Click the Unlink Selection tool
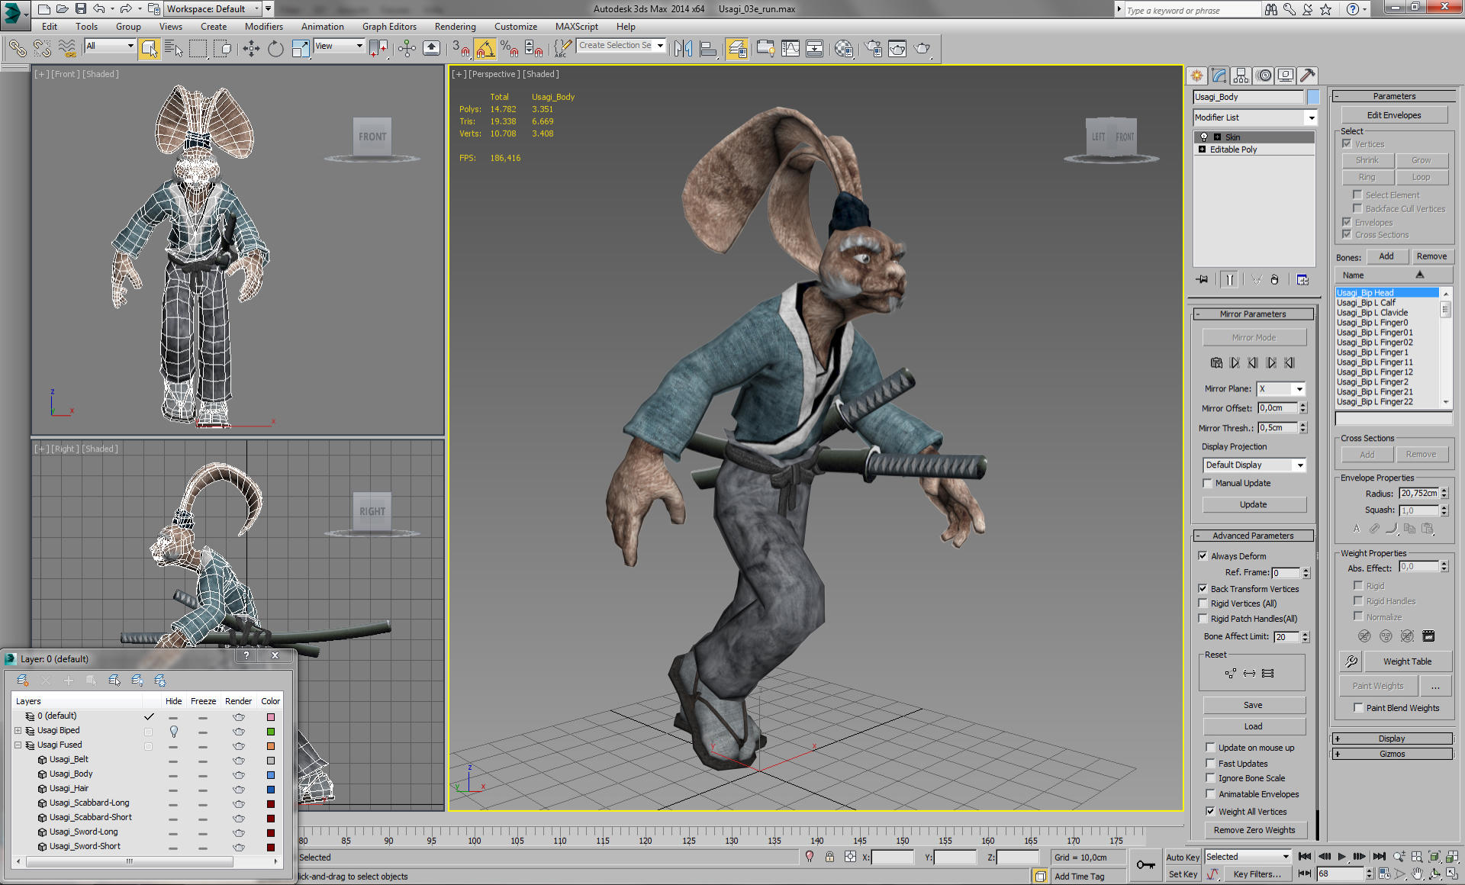Viewport: 1465px width, 885px height. 42,49
